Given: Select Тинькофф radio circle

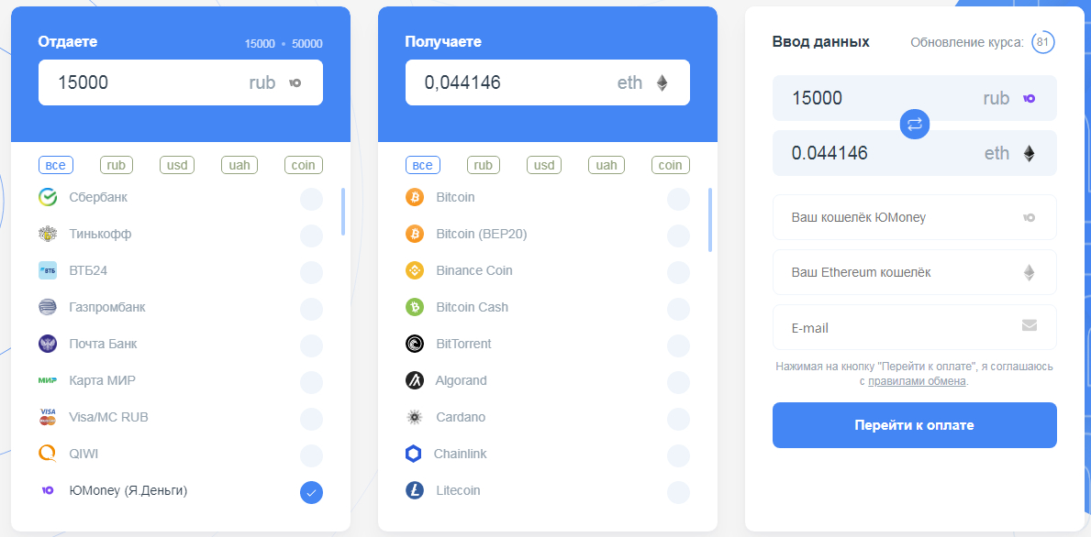Looking at the screenshot, I should pyautogui.click(x=312, y=236).
